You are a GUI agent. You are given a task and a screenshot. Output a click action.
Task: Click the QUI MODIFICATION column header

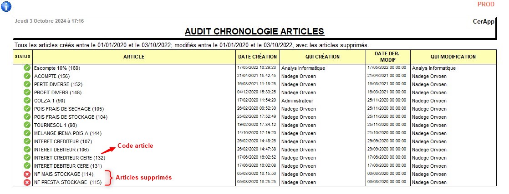click(453, 57)
